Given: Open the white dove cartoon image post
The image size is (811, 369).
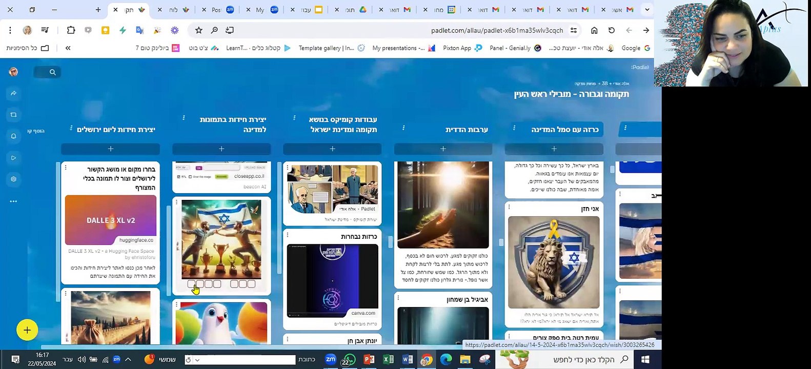Looking at the screenshot, I should pos(221,323).
